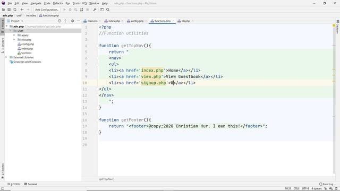Click the includes breadcrumb

tap(31, 15)
